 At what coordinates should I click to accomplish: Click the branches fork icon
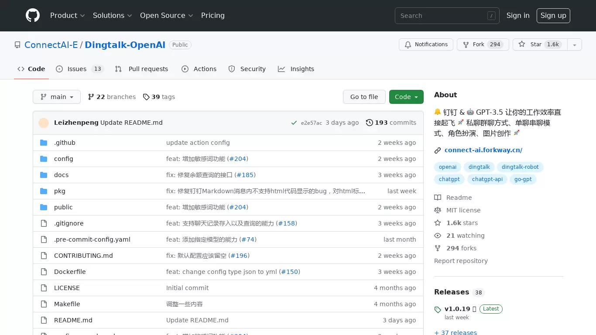91,97
